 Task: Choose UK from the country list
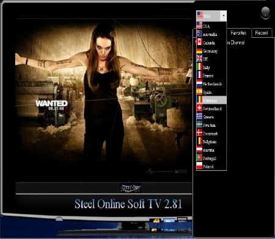pos(211,59)
